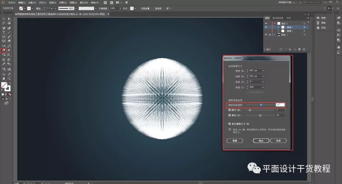This screenshot has height=184, width=342.
Task: Click the 确定 OK button
Action: (x=261, y=141)
